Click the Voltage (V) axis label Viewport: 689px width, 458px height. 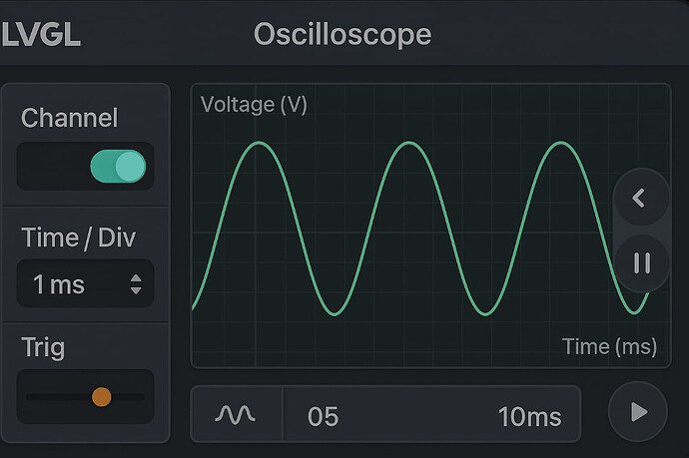click(254, 104)
